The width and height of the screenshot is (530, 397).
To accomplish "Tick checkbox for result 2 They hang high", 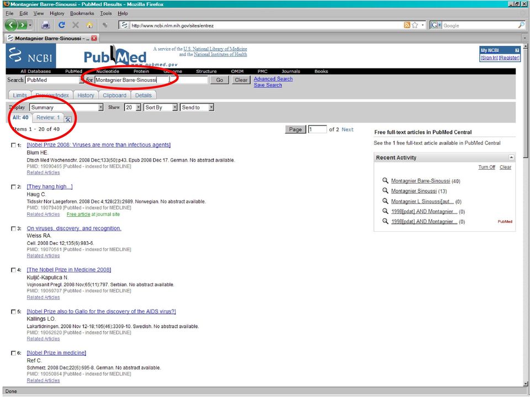I will coord(13,187).
